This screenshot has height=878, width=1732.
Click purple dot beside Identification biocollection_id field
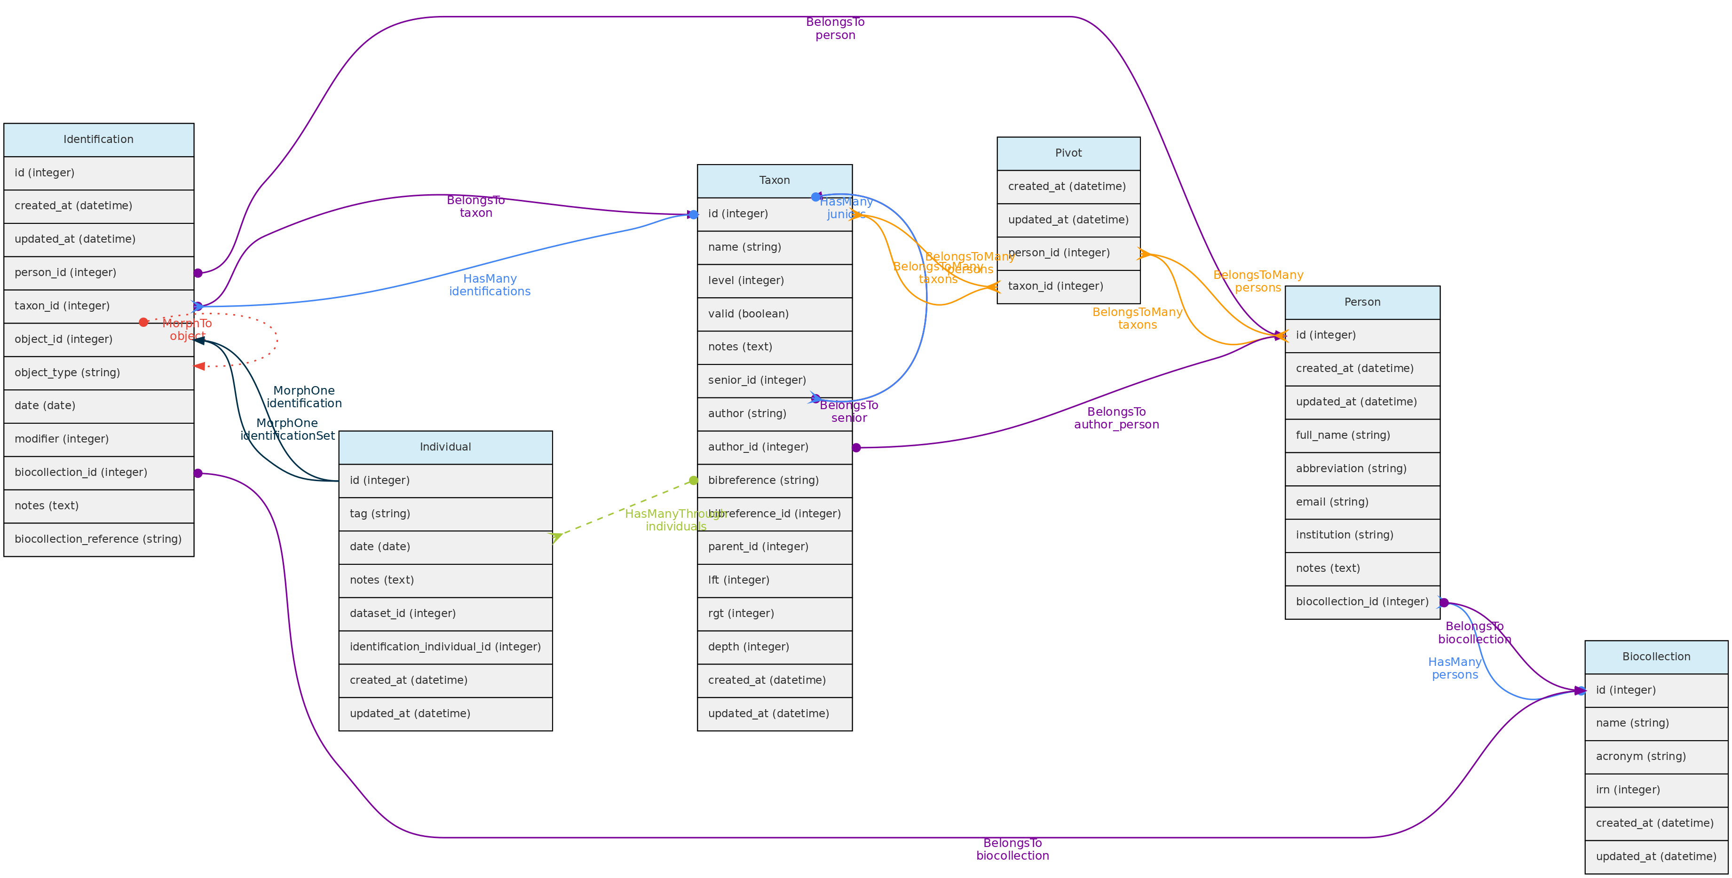pos(198,473)
